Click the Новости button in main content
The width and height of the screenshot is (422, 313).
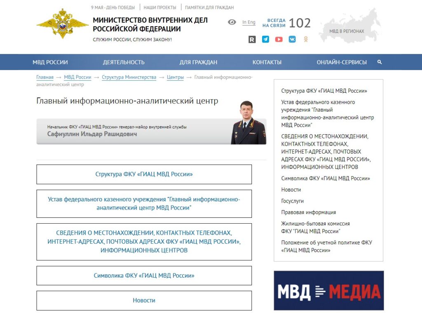[144, 300]
